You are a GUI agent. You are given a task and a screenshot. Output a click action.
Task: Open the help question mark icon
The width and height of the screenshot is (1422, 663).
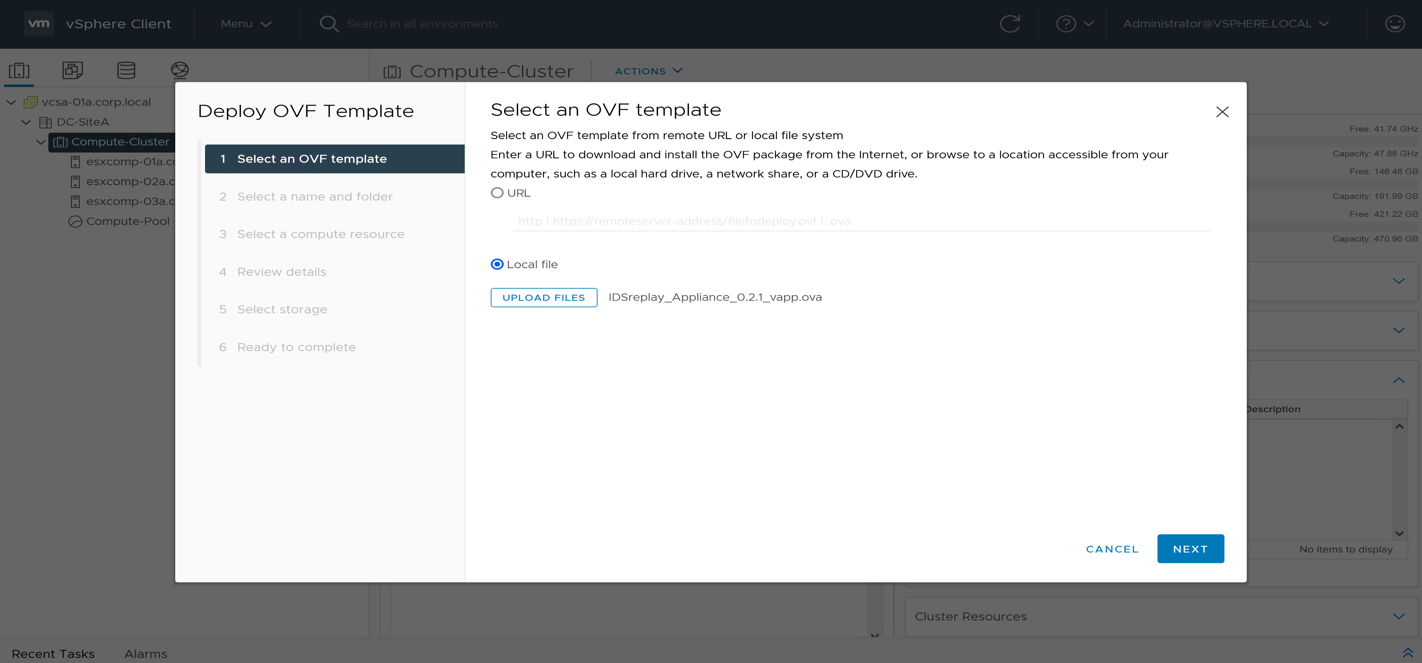[1066, 24]
